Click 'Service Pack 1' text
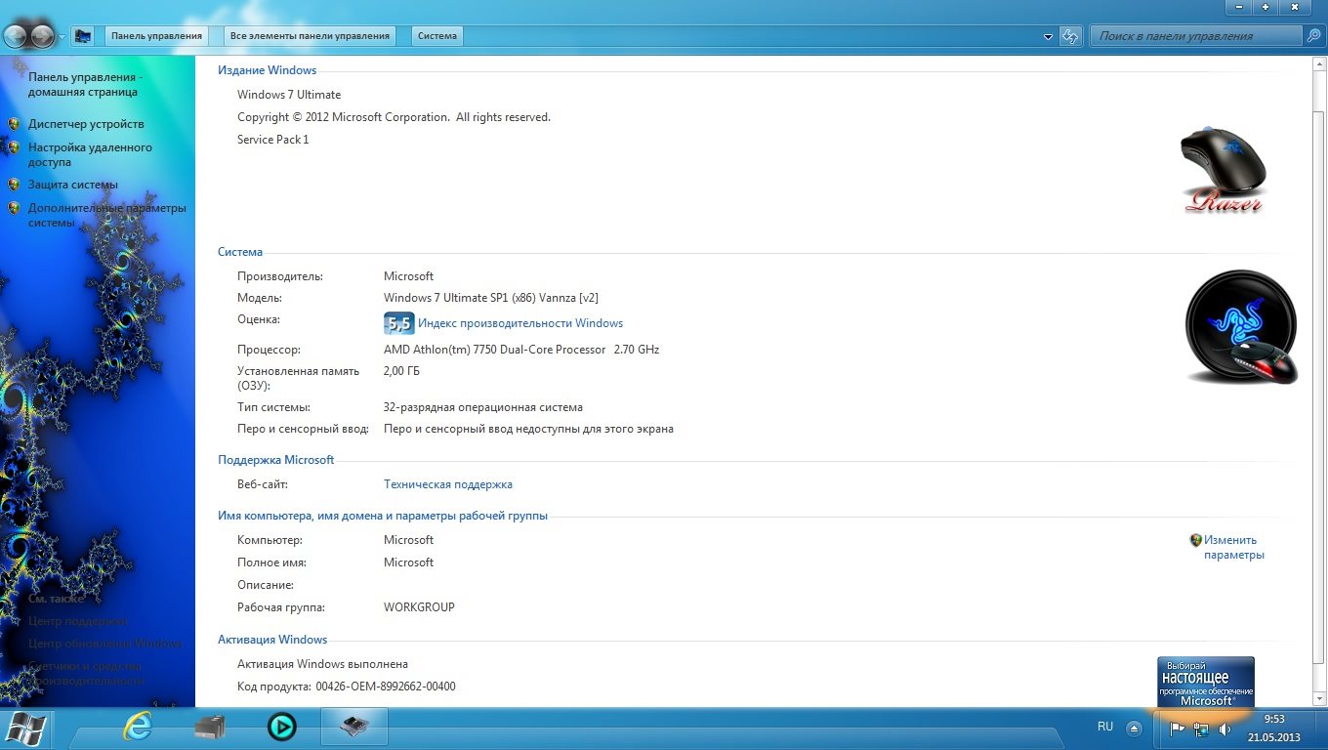The height and width of the screenshot is (750, 1328). coord(272,140)
